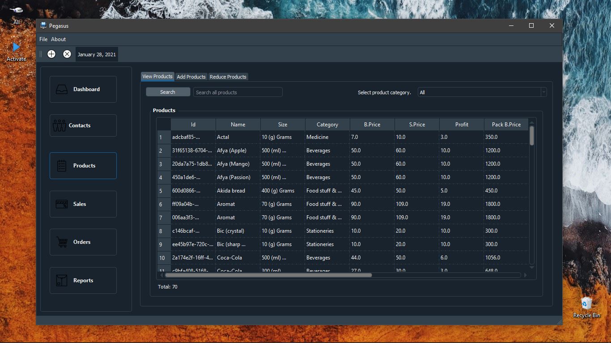This screenshot has width=611, height=343.
Task: Open the Sales section
Action: point(83,204)
